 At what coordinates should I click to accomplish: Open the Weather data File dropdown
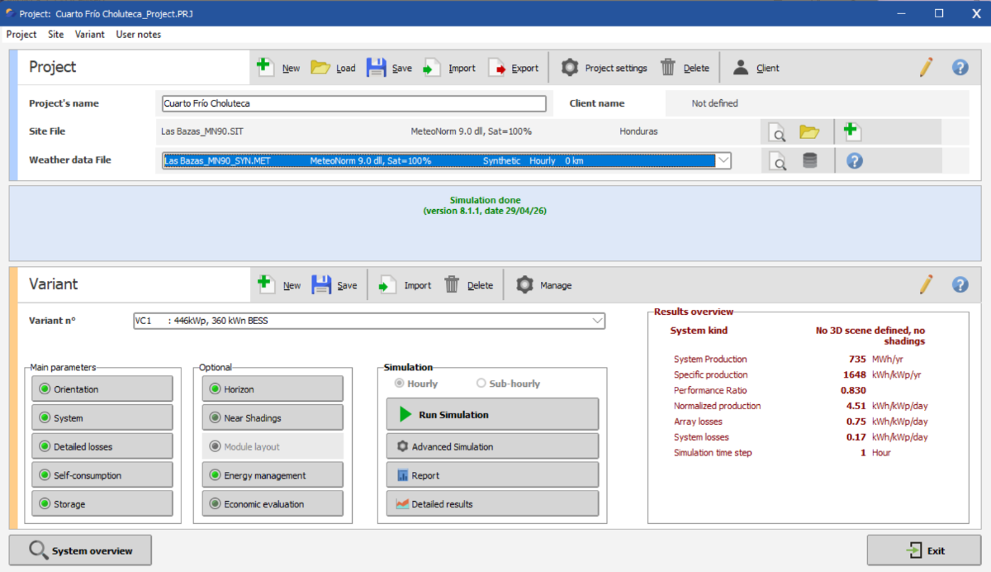coord(723,160)
